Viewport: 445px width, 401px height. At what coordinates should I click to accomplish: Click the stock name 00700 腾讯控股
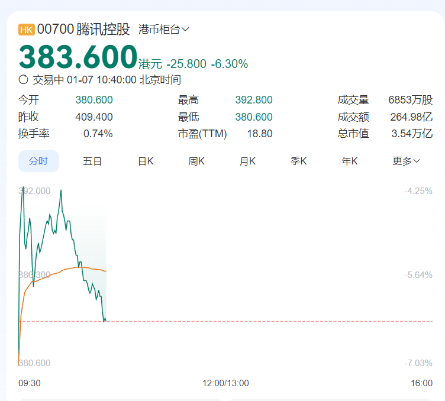(83, 29)
